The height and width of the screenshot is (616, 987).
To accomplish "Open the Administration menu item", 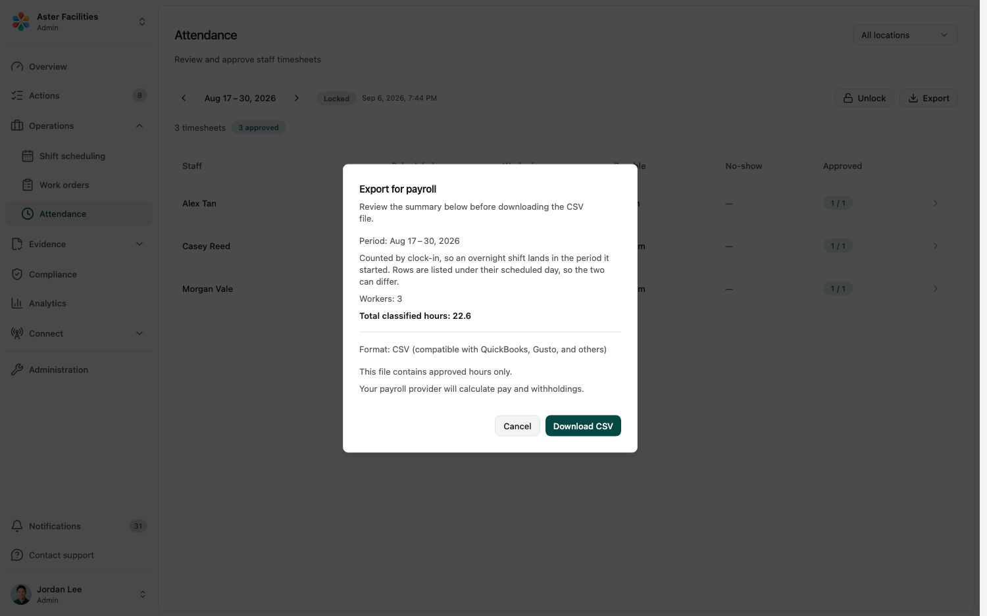I will (x=79, y=369).
